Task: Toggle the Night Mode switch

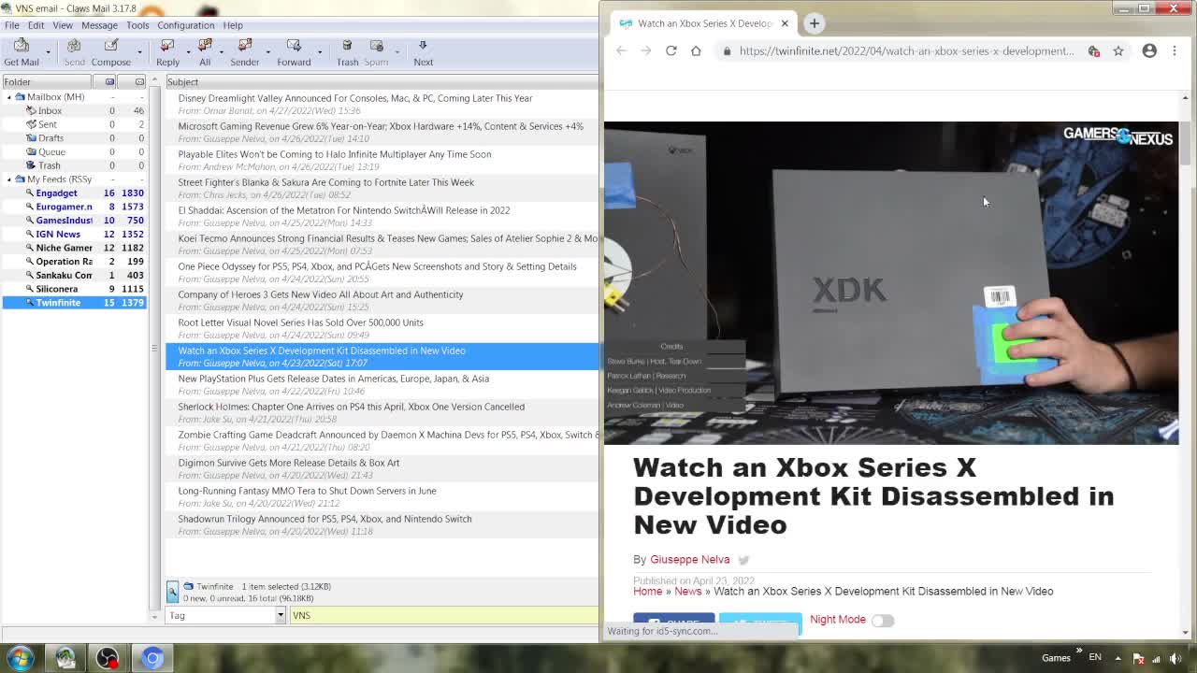Action: (883, 620)
